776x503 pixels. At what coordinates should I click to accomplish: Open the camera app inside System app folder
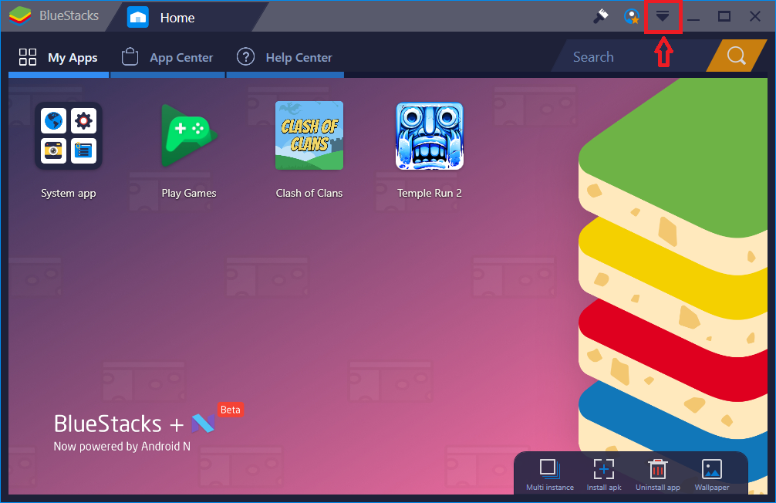(52, 150)
